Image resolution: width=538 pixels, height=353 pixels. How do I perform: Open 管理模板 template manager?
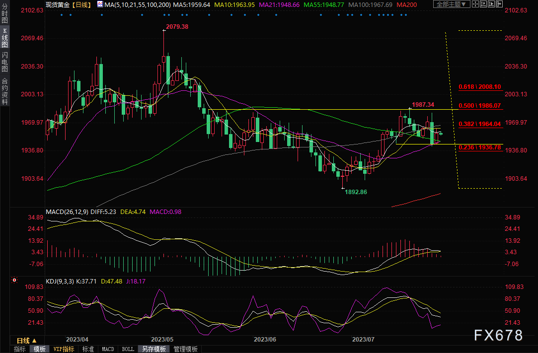coord(185,349)
